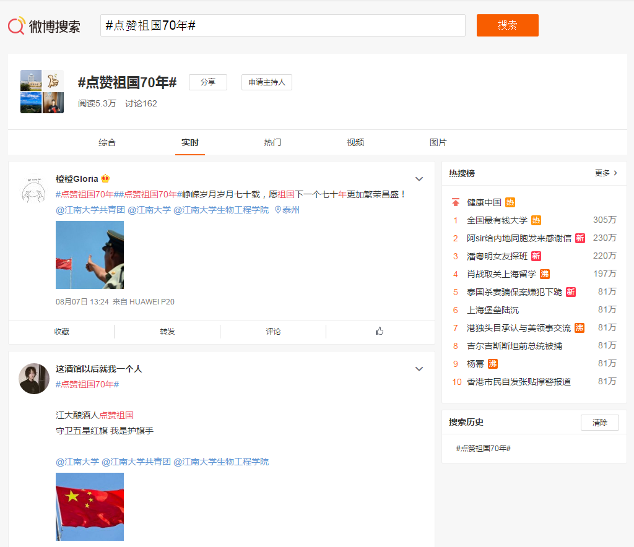Click the crown badge next to 橙橙Gloria

point(105,179)
